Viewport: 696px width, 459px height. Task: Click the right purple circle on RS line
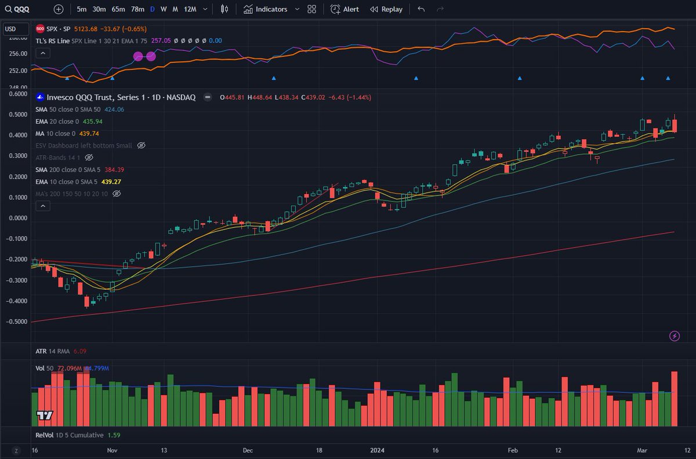[x=151, y=56]
